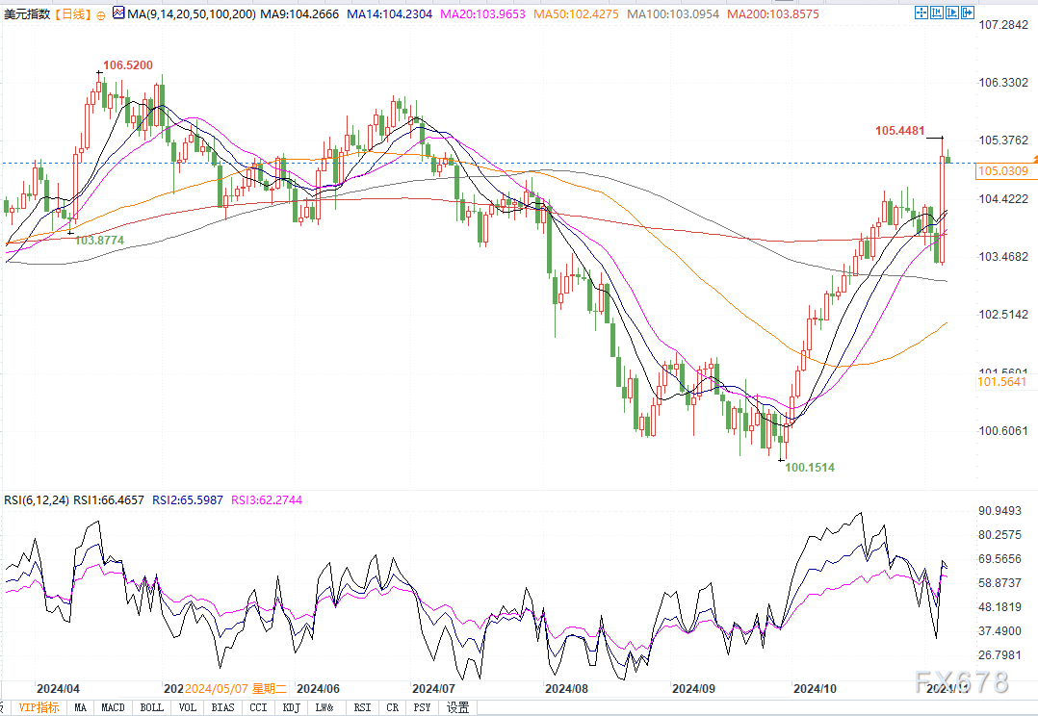Click the 美元指数 chart title
This screenshot has width=1038, height=716.
click(27, 14)
